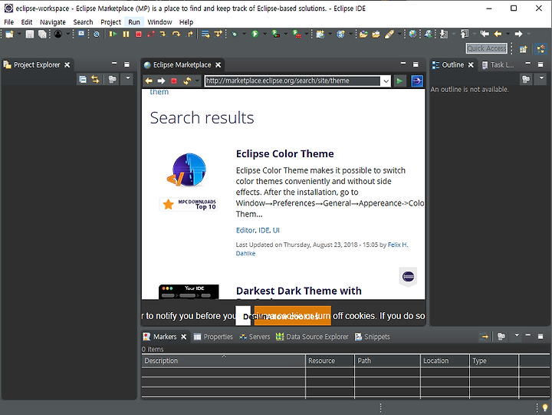This screenshot has width=552, height=415.
Task: Open Darkest Dark Theme result link
Action: [x=298, y=291]
